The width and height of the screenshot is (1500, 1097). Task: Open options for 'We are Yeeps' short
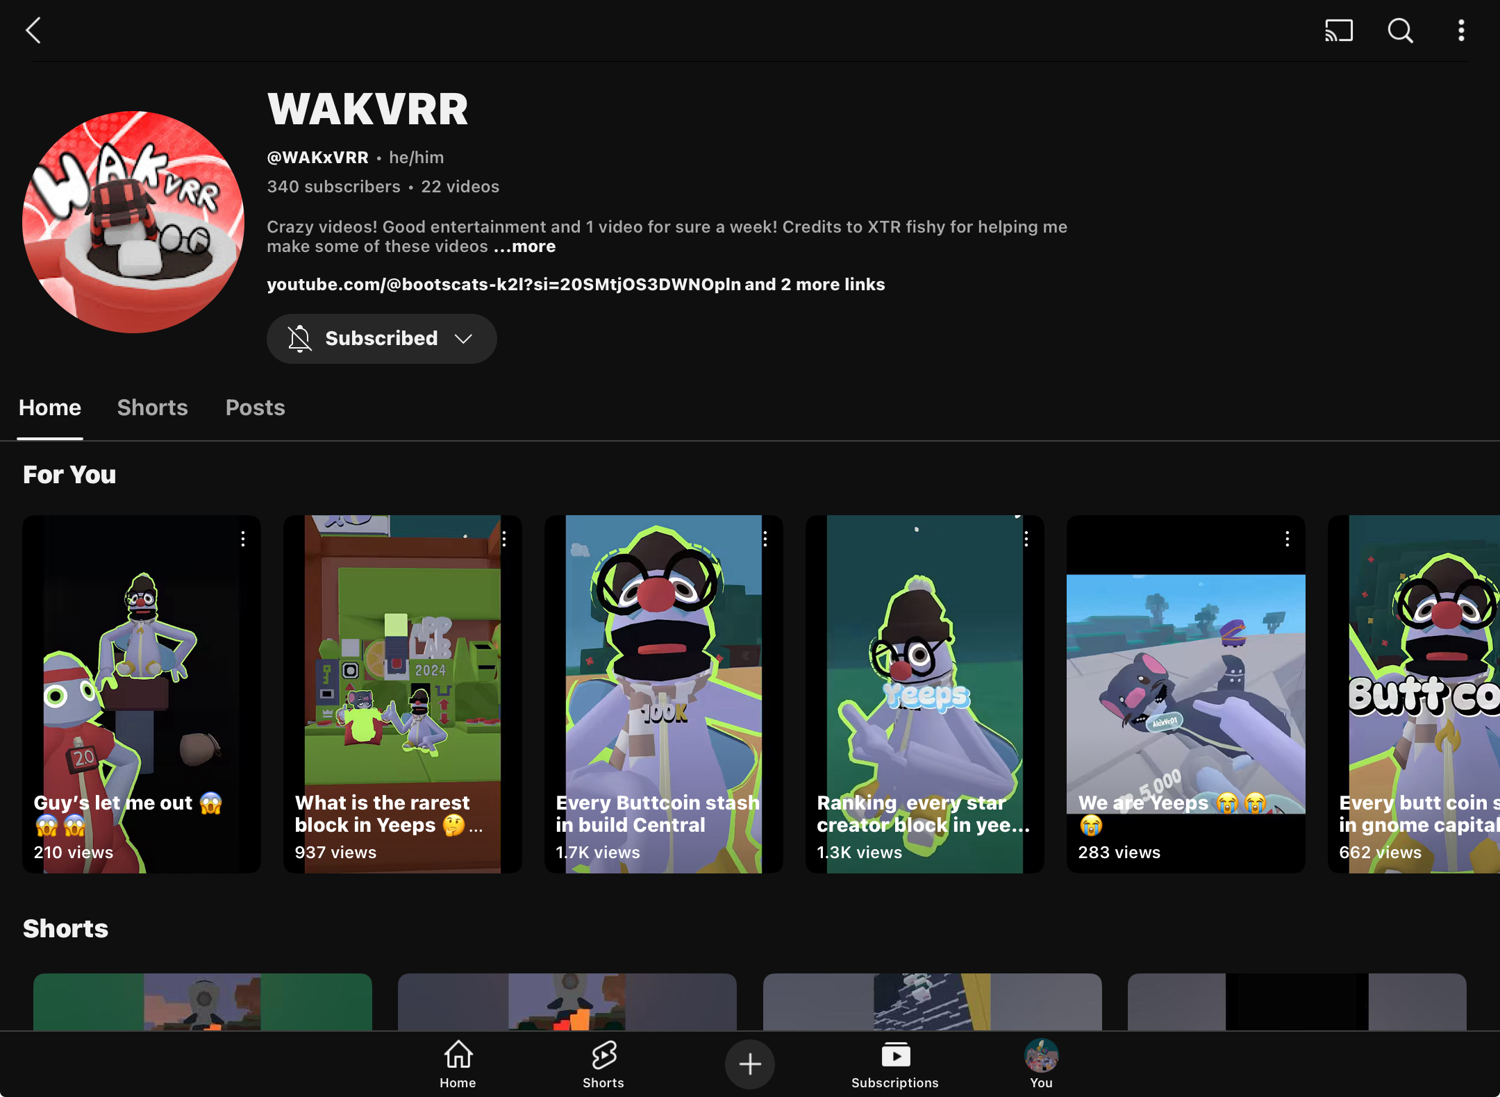pos(1287,539)
